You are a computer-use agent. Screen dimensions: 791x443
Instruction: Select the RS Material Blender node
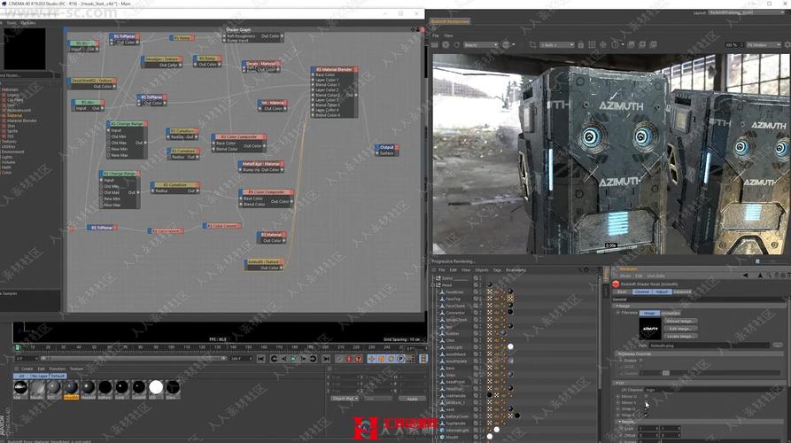(x=332, y=69)
